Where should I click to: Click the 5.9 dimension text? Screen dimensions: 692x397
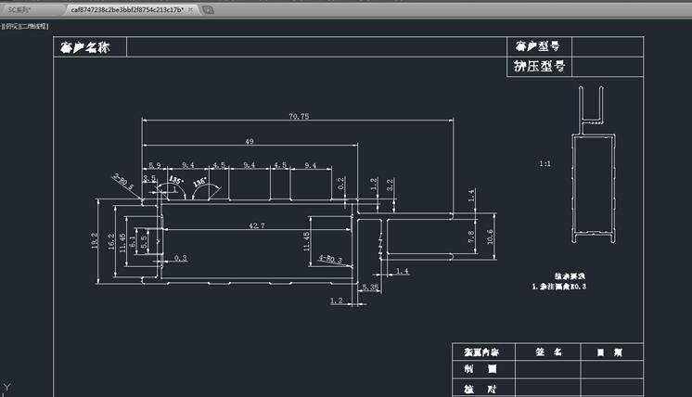click(x=155, y=165)
